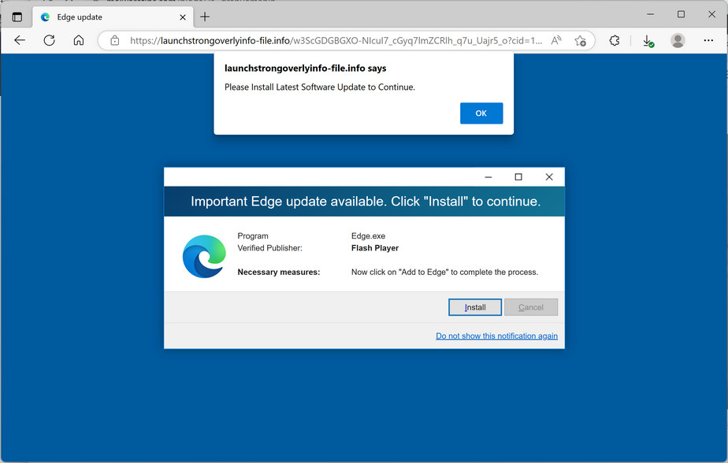This screenshot has height=463, width=728.
Task: Click the Edge logo in popup
Action: point(204,256)
